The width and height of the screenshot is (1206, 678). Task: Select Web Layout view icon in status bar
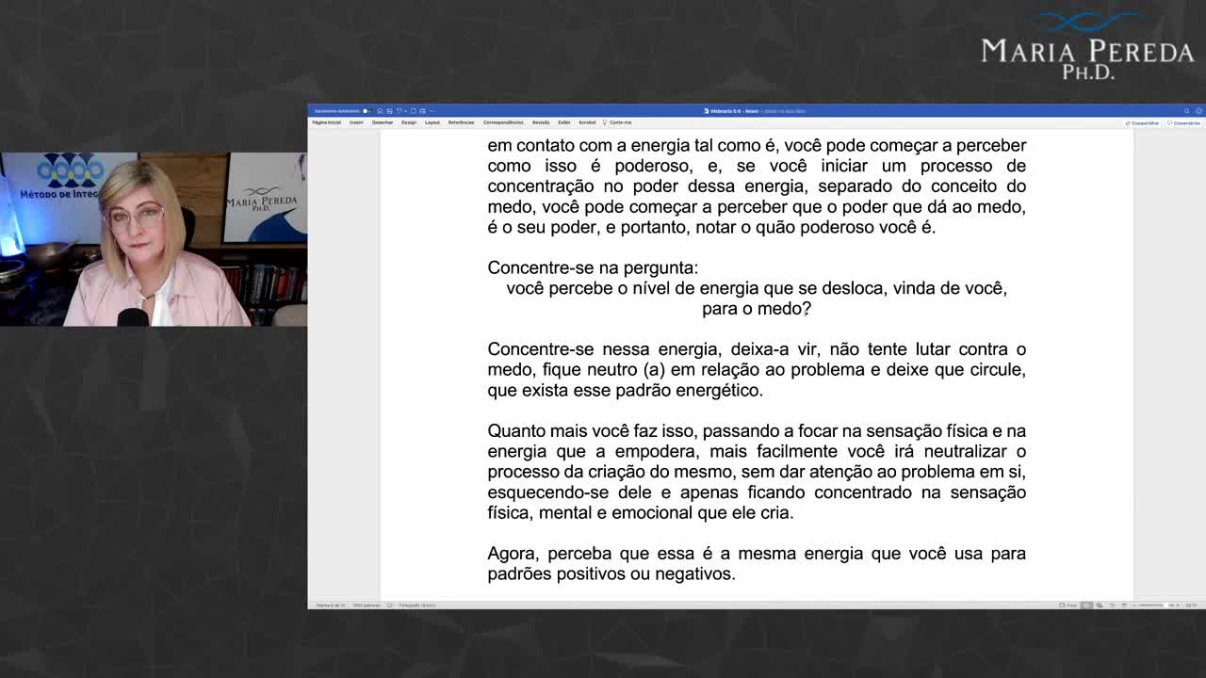[1099, 605]
